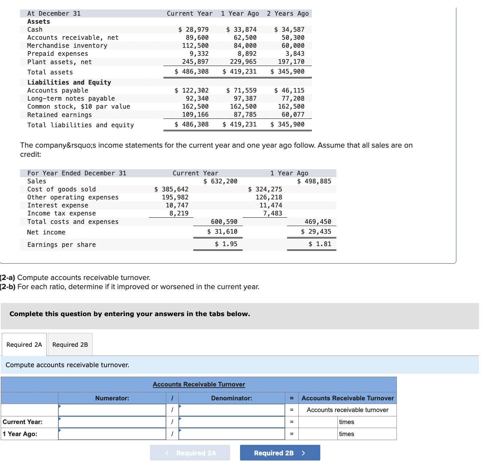
Task: Click the 'Compute accounts receivable turnover.' instruction bar
Action: point(240,365)
